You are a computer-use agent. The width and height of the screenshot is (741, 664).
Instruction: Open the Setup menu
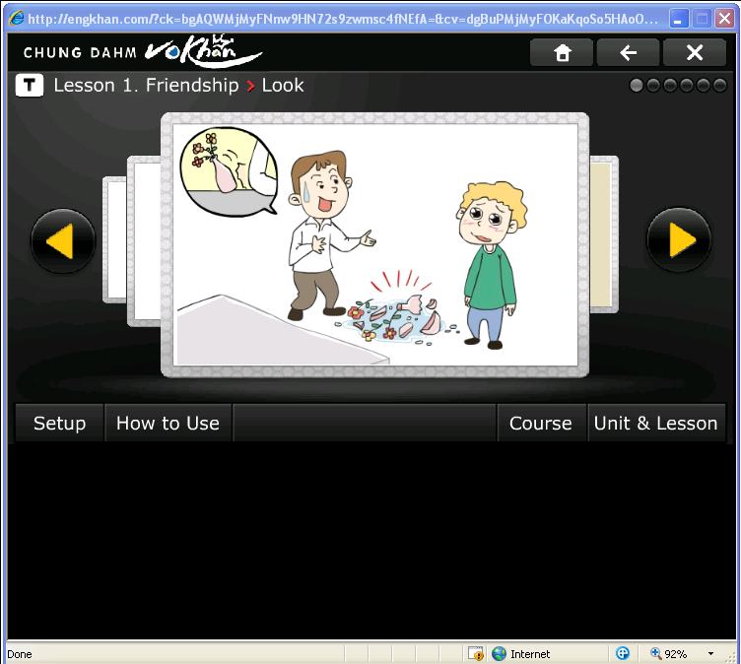59,423
